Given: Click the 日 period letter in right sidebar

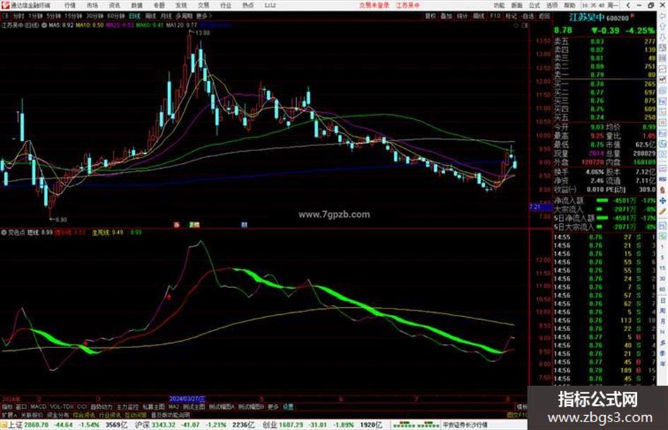Looking at the screenshot, I should 663,301.
